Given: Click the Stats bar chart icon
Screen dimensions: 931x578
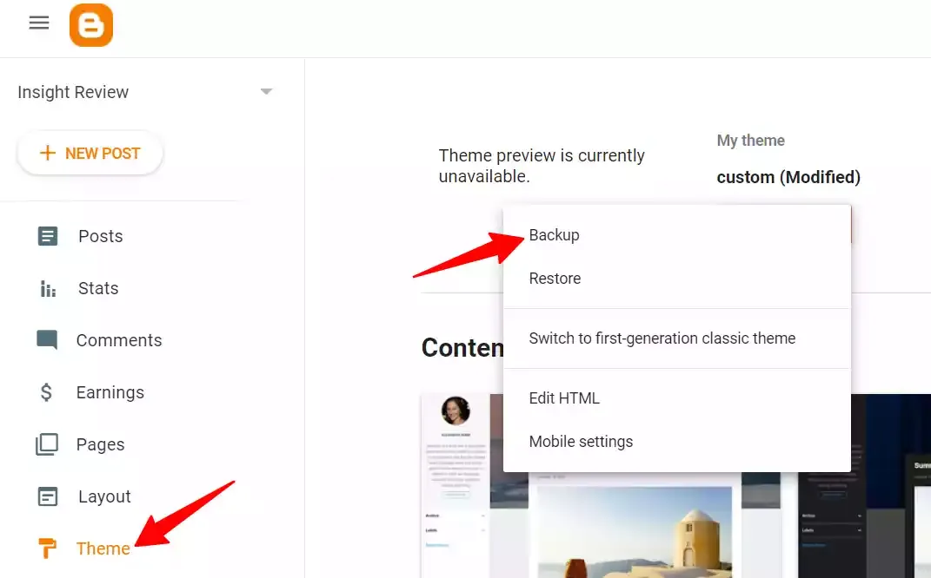Looking at the screenshot, I should tap(48, 288).
